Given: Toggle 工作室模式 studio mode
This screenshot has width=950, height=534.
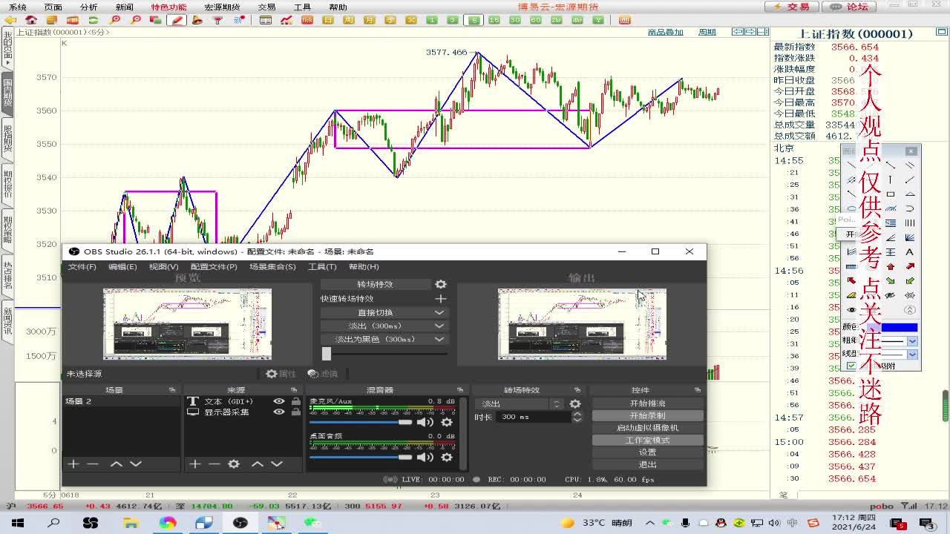Looking at the screenshot, I should (648, 440).
